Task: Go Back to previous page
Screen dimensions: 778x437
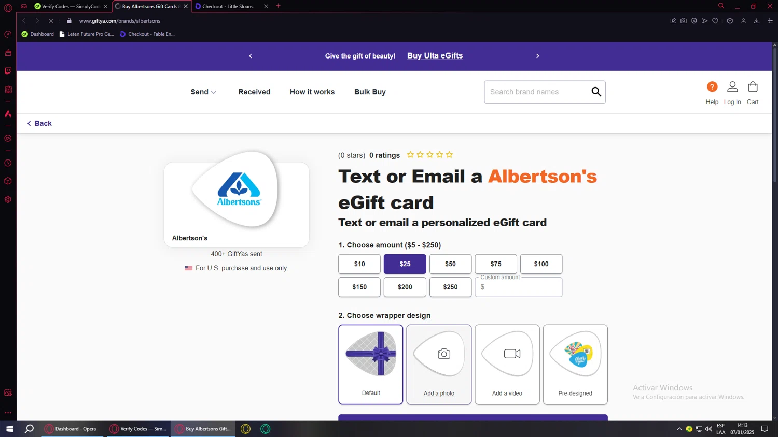Action: point(39,123)
